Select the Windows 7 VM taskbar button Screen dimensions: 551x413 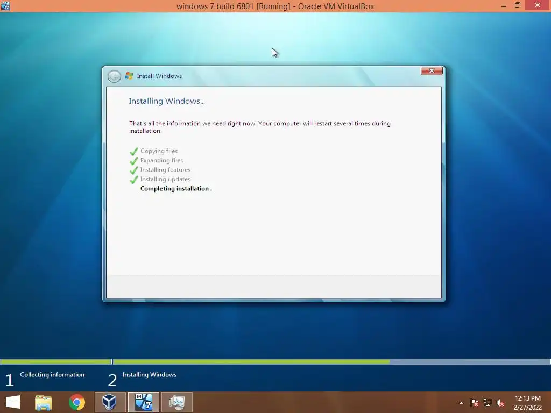[x=143, y=402]
